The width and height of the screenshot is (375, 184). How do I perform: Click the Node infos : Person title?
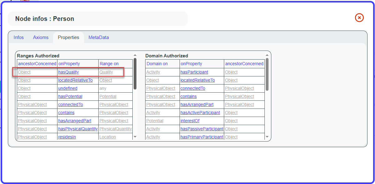pos(45,19)
